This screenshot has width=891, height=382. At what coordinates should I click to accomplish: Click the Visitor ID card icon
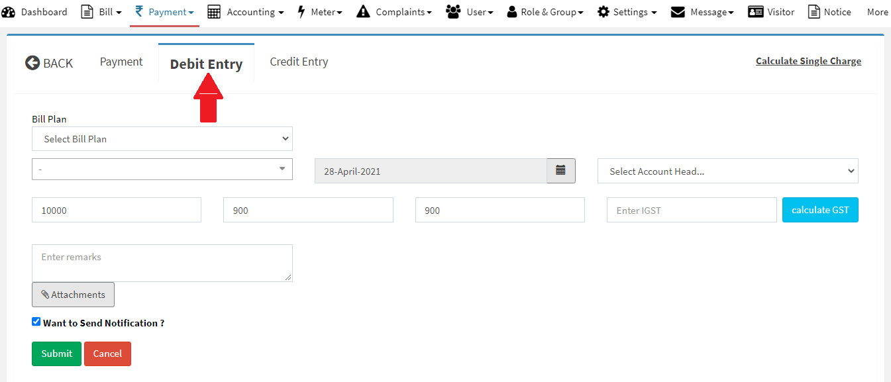pos(755,12)
